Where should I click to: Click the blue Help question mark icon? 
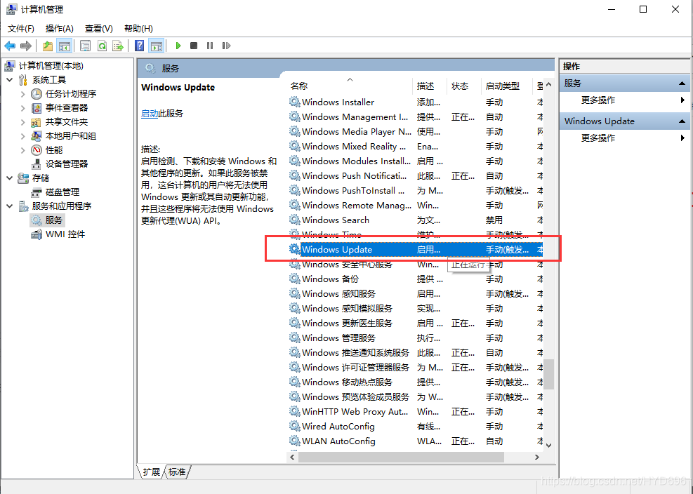coord(139,46)
